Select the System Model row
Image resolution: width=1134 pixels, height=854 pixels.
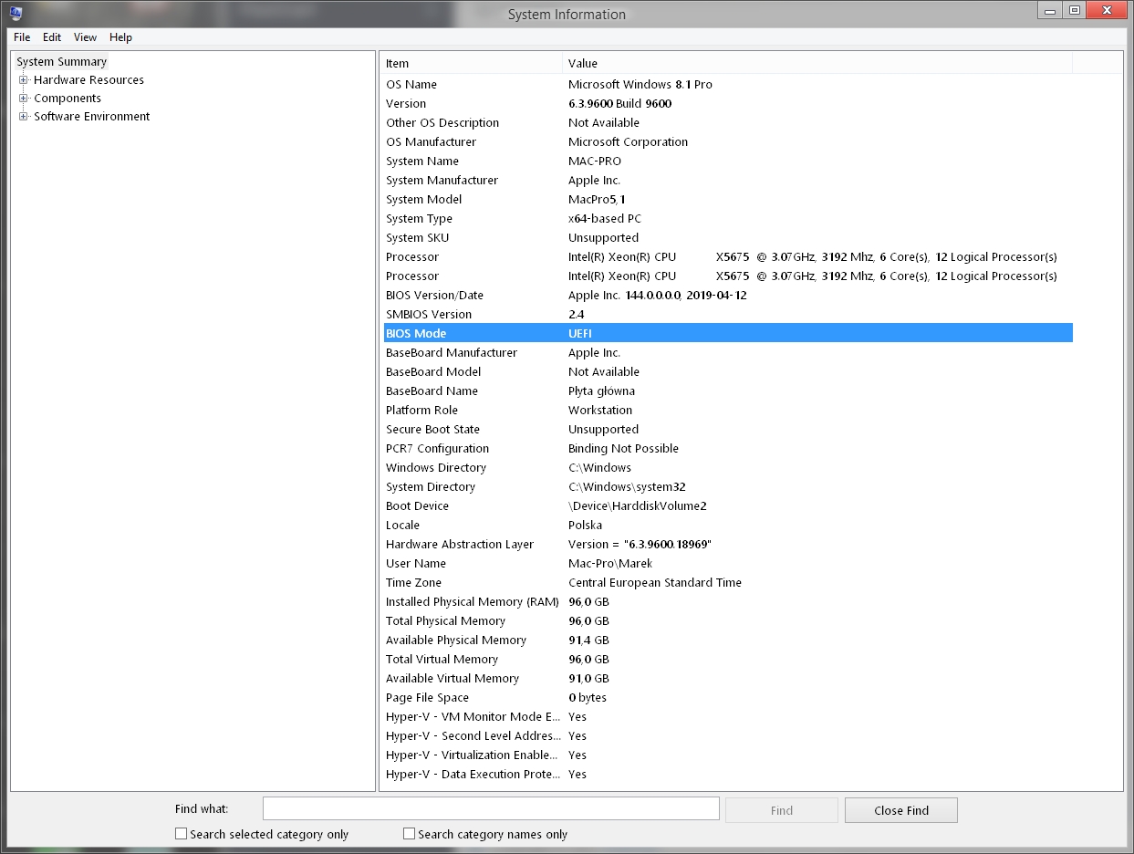pos(728,200)
